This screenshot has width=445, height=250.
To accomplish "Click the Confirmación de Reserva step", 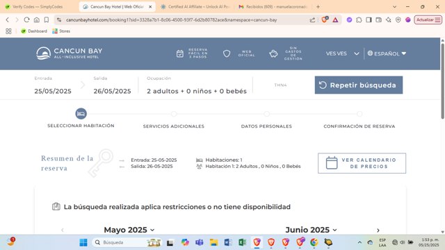I will [359, 126].
